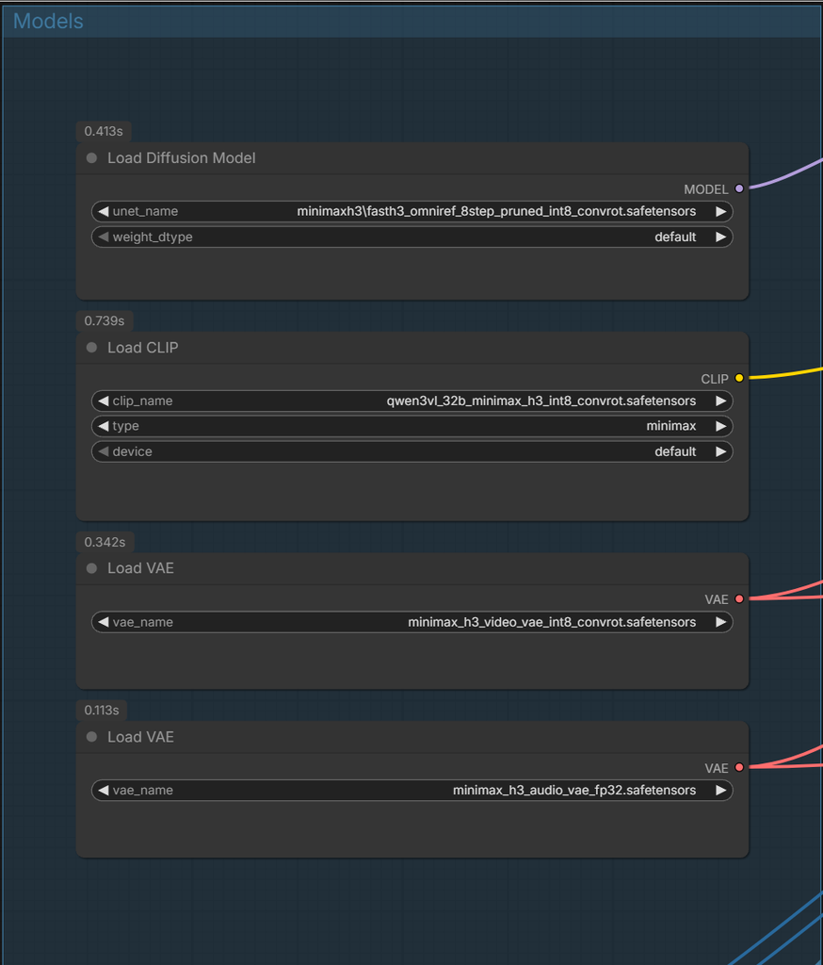Collapse the Load VAE node with 0.342s badge
The image size is (823, 965).
tap(91, 568)
